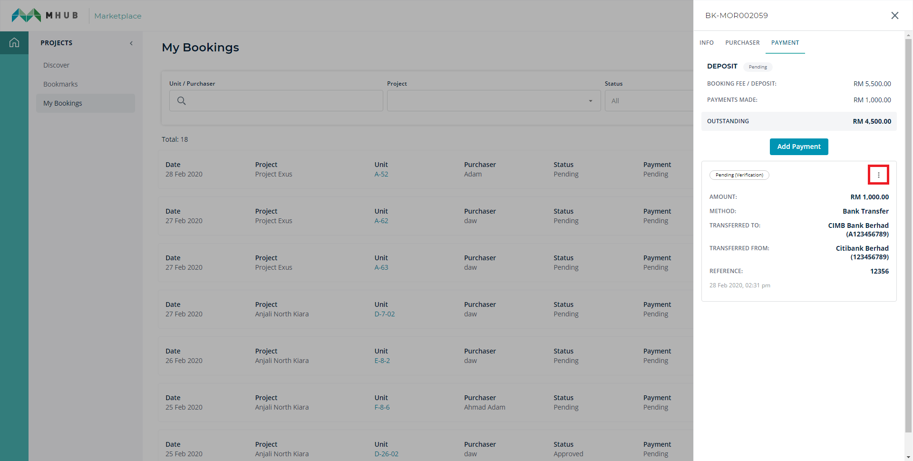Open the three-dot menu on payment card
This screenshot has width=913, height=461.
[878, 175]
